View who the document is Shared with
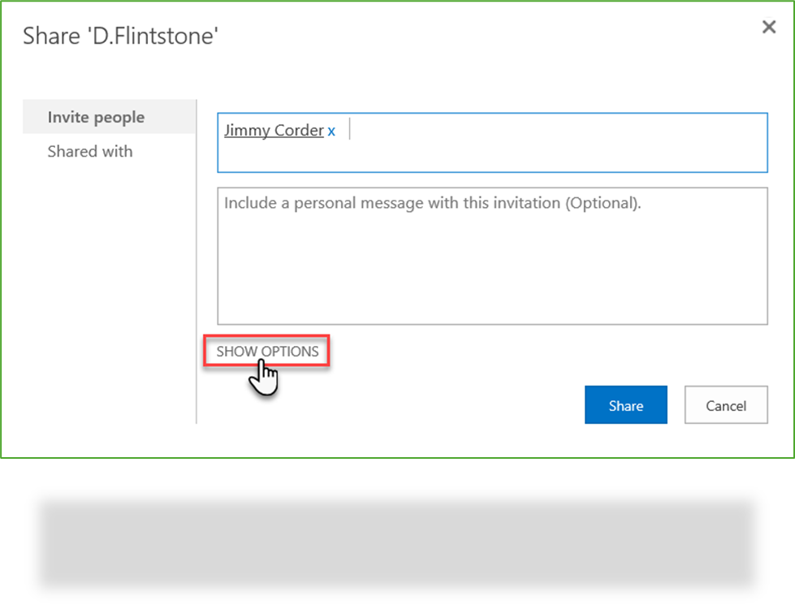The height and width of the screenshot is (609, 795). tap(90, 151)
